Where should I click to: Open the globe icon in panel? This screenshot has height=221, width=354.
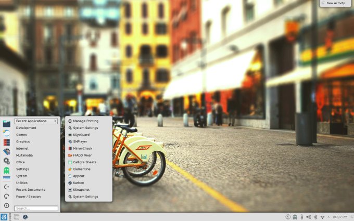26,217
